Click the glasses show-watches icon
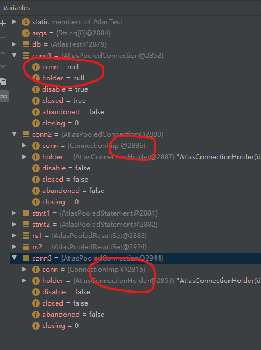Image resolution: width=261 pixels, height=350 pixels. coord(4,96)
